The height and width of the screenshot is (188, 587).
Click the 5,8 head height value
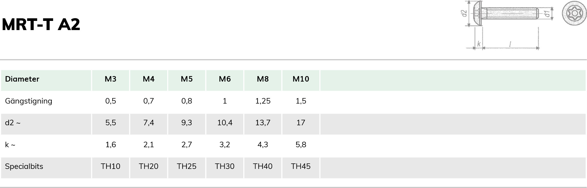pyautogui.click(x=301, y=145)
